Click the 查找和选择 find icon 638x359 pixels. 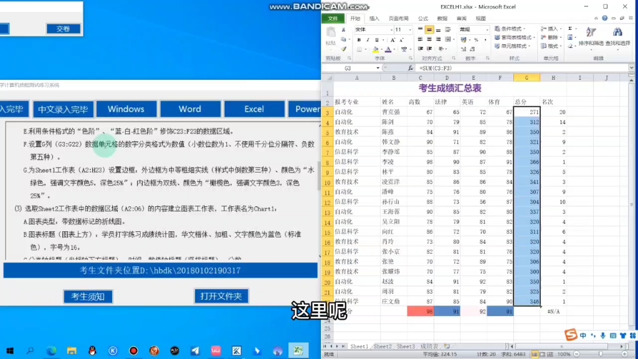617,39
